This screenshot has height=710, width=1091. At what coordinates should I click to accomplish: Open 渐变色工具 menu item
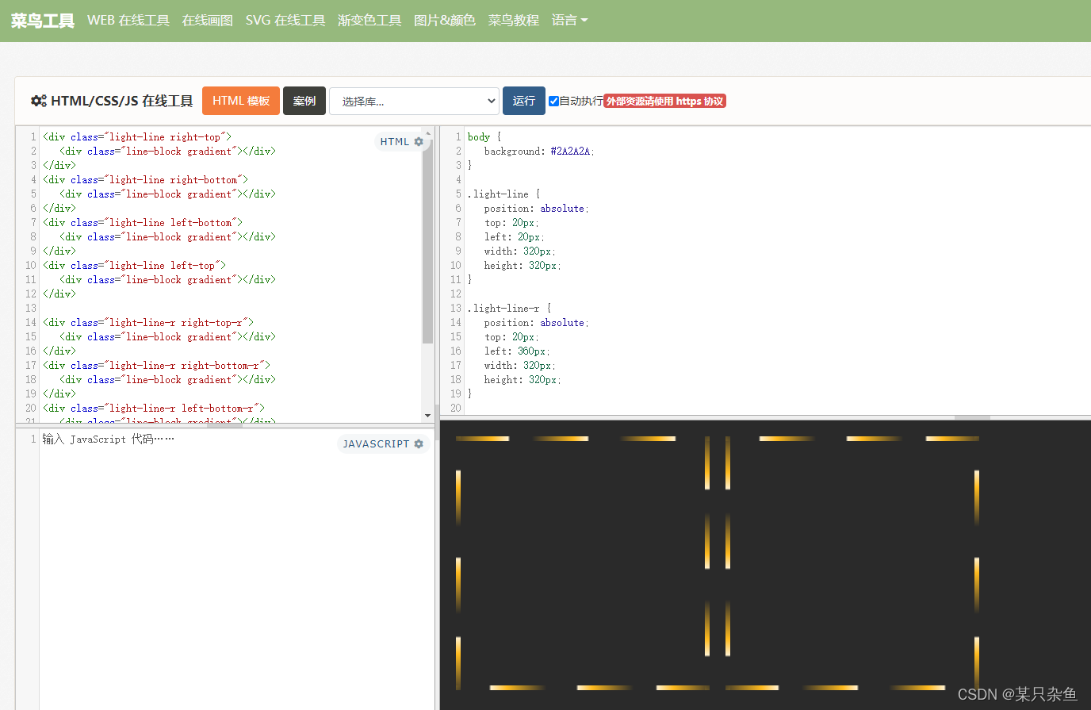(369, 20)
